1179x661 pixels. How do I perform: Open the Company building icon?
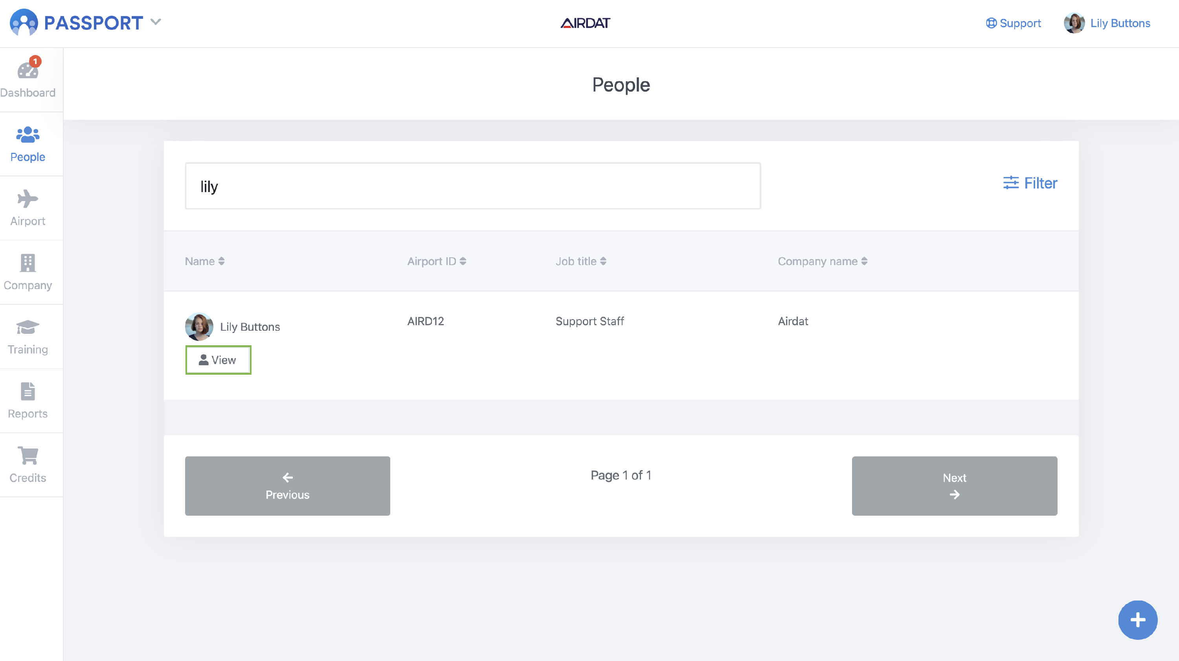28,263
